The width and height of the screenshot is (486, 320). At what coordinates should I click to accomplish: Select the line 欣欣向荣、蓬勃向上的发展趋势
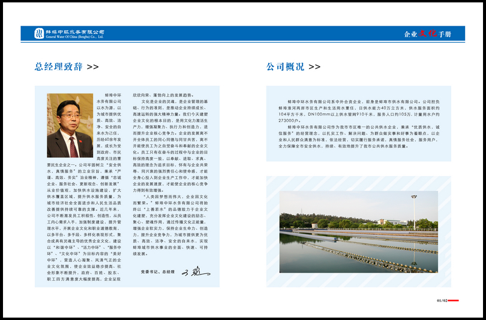point(163,95)
